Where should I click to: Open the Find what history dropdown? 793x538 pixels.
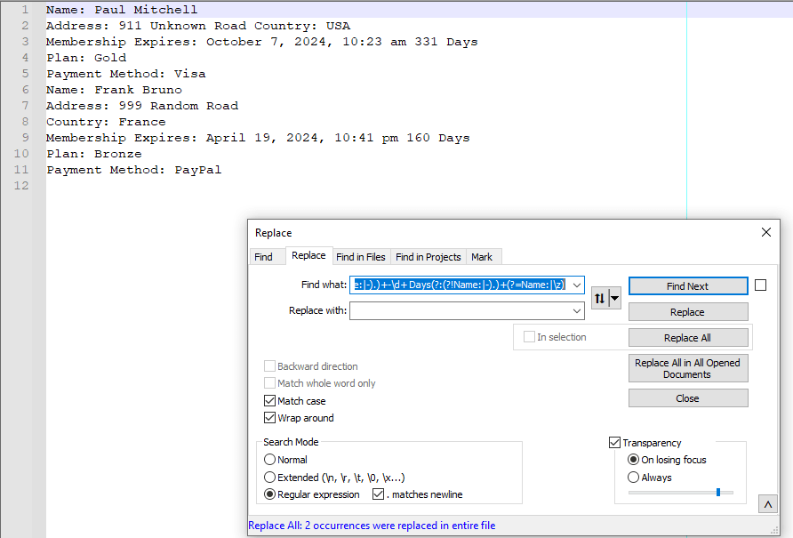click(x=578, y=285)
